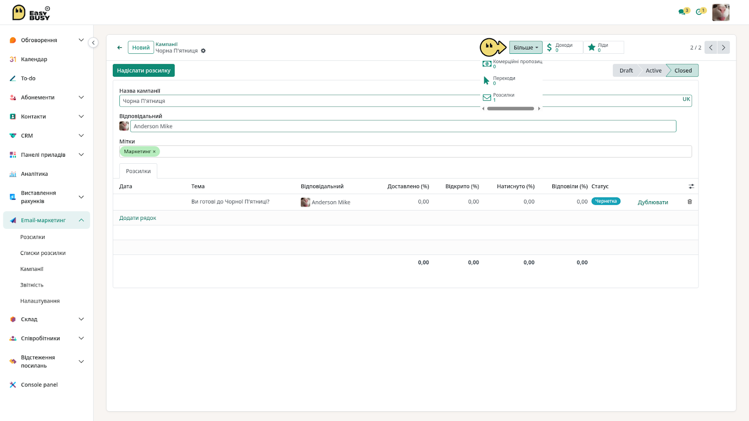Open gear settings next to Чорна П'ятниця
749x421 pixels.
tap(203, 51)
